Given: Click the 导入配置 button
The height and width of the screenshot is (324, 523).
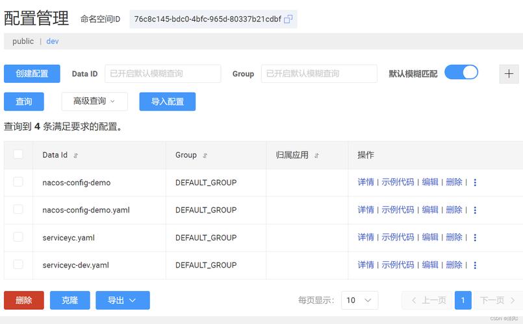Looking at the screenshot, I should coord(168,102).
